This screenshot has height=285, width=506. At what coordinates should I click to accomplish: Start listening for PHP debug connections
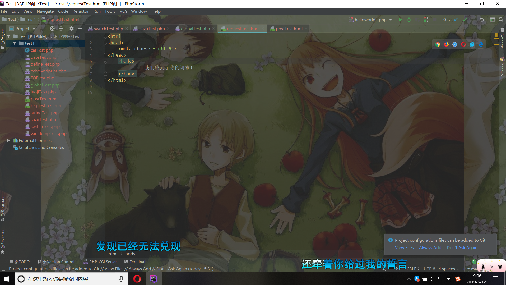click(x=426, y=20)
